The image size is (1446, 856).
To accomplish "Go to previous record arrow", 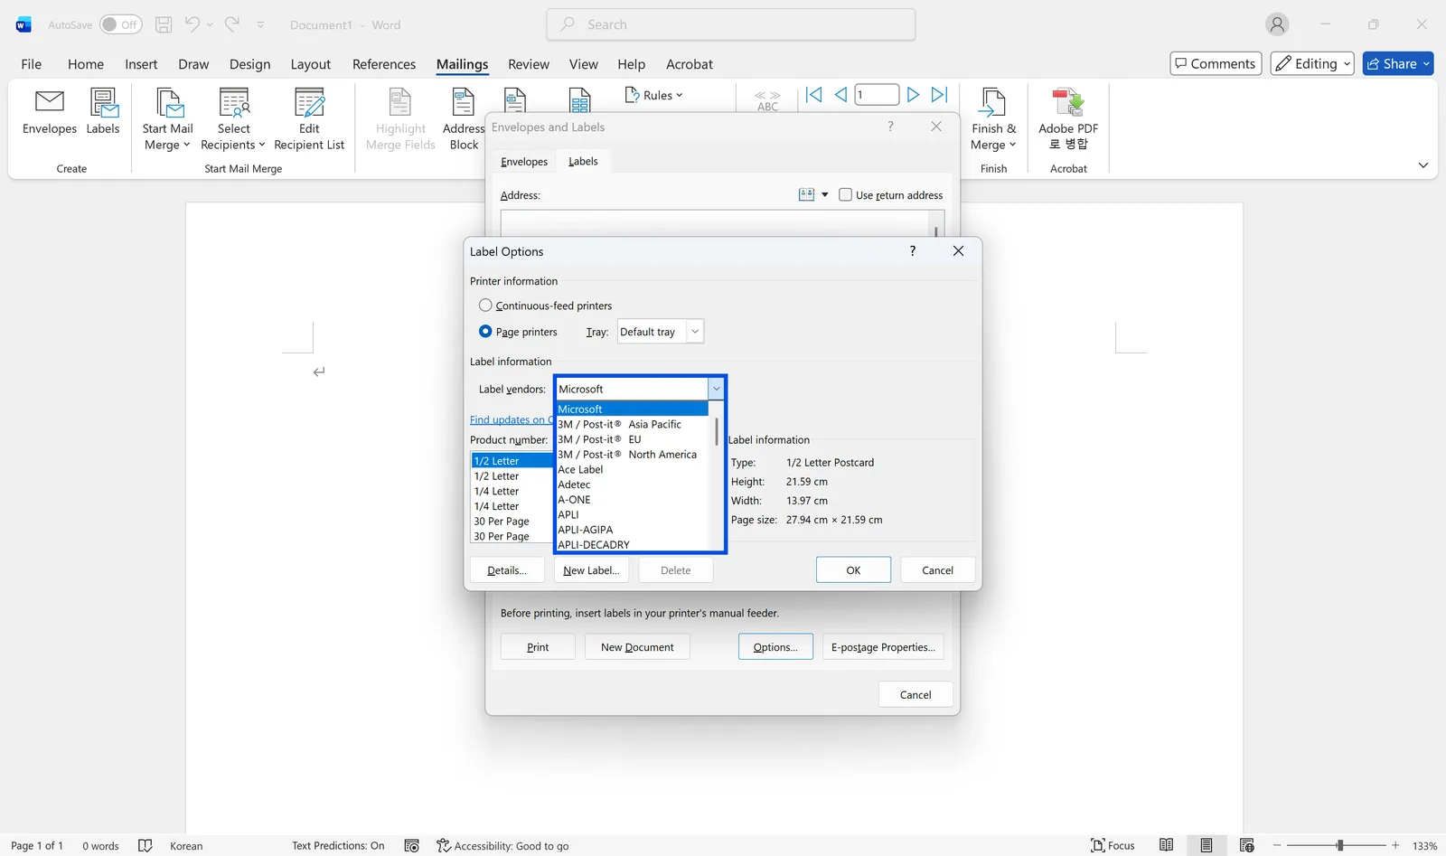I will [840, 95].
